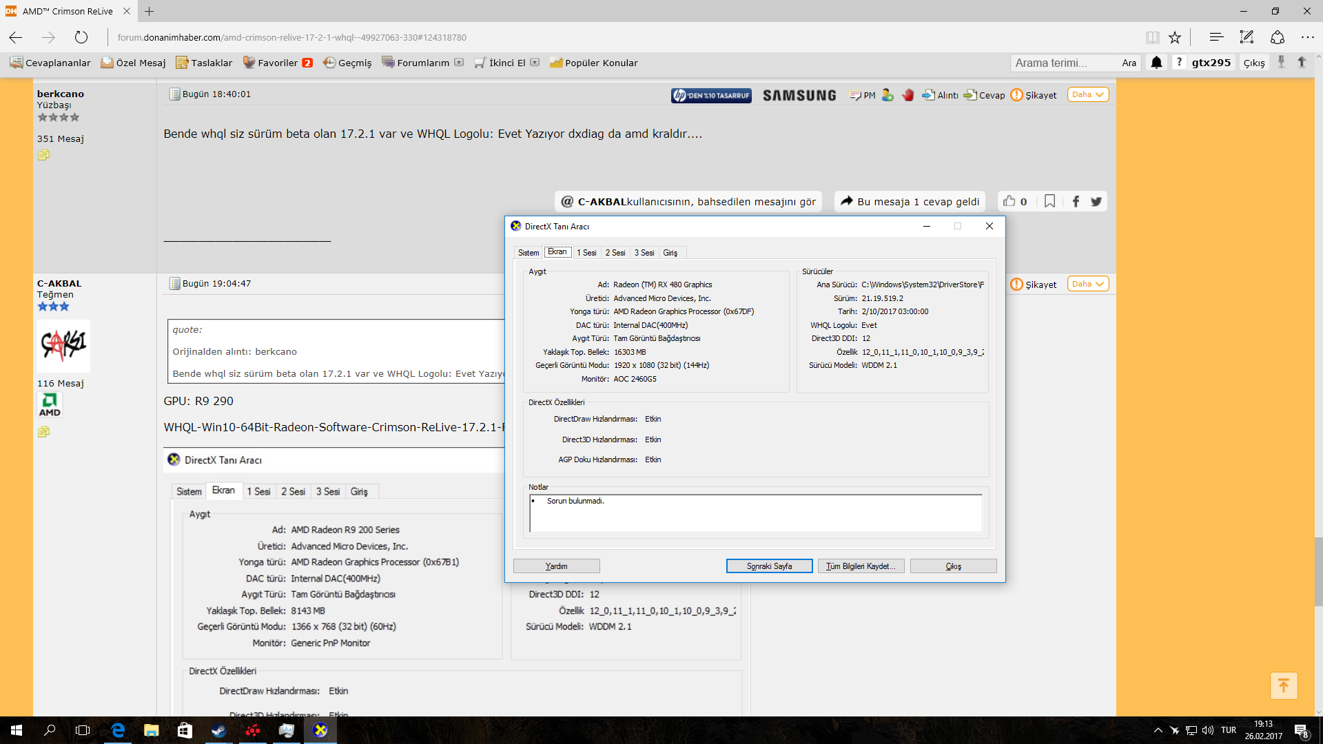This screenshot has width=1323, height=744.
Task: Click the Ara search button
Action: (x=1129, y=63)
